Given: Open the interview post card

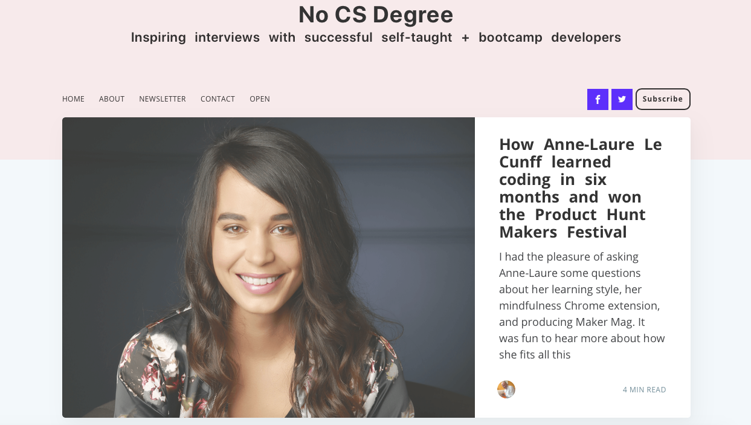Looking at the screenshot, I should point(582,266).
